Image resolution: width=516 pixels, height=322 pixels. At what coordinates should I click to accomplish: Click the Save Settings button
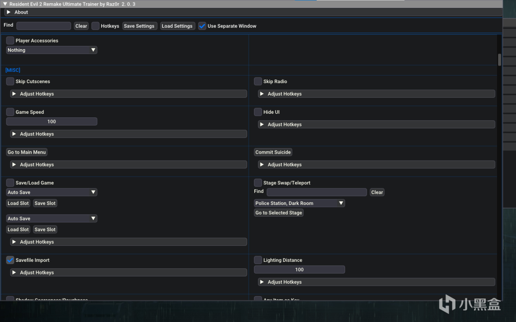tap(139, 26)
